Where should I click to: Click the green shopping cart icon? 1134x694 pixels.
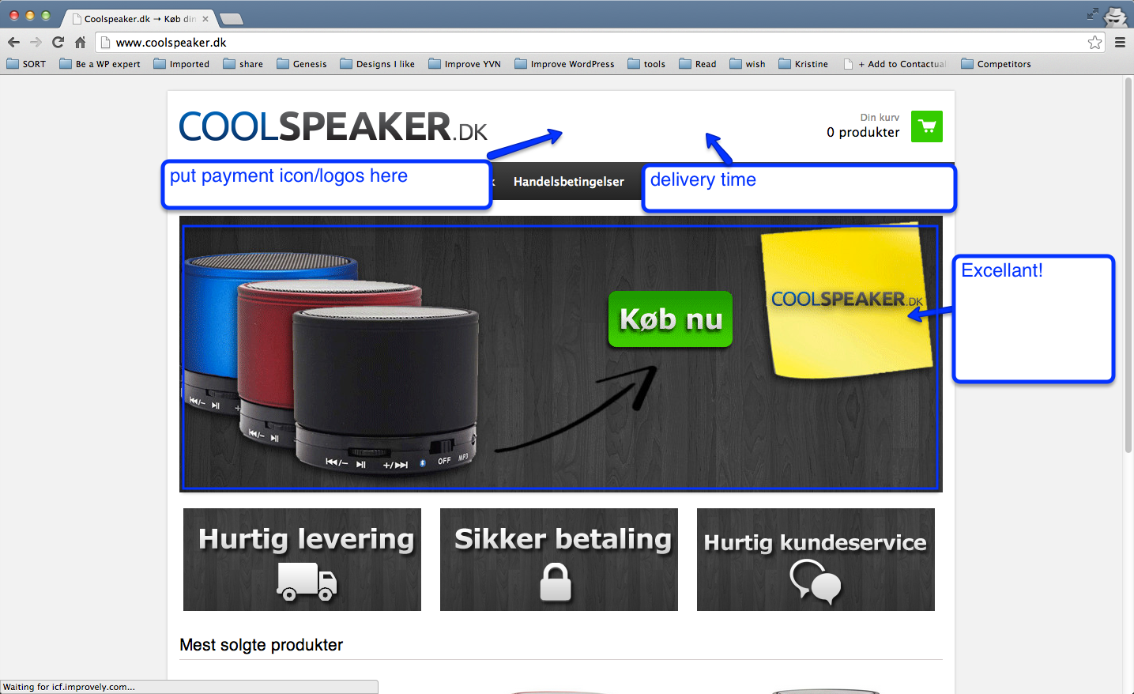coord(926,126)
